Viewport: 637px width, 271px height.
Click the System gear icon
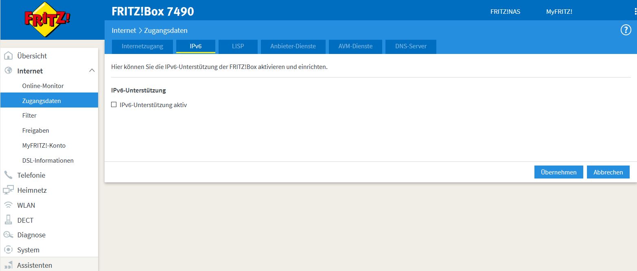click(x=8, y=249)
